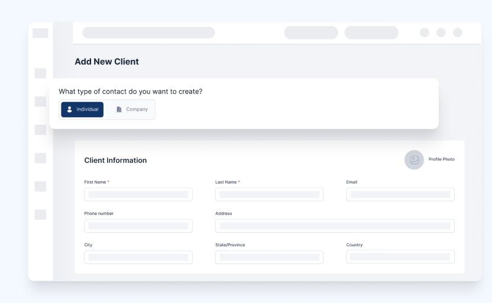This screenshot has width=492, height=303.
Task: Click the round profile photo image icon
Action: click(414, 160)
